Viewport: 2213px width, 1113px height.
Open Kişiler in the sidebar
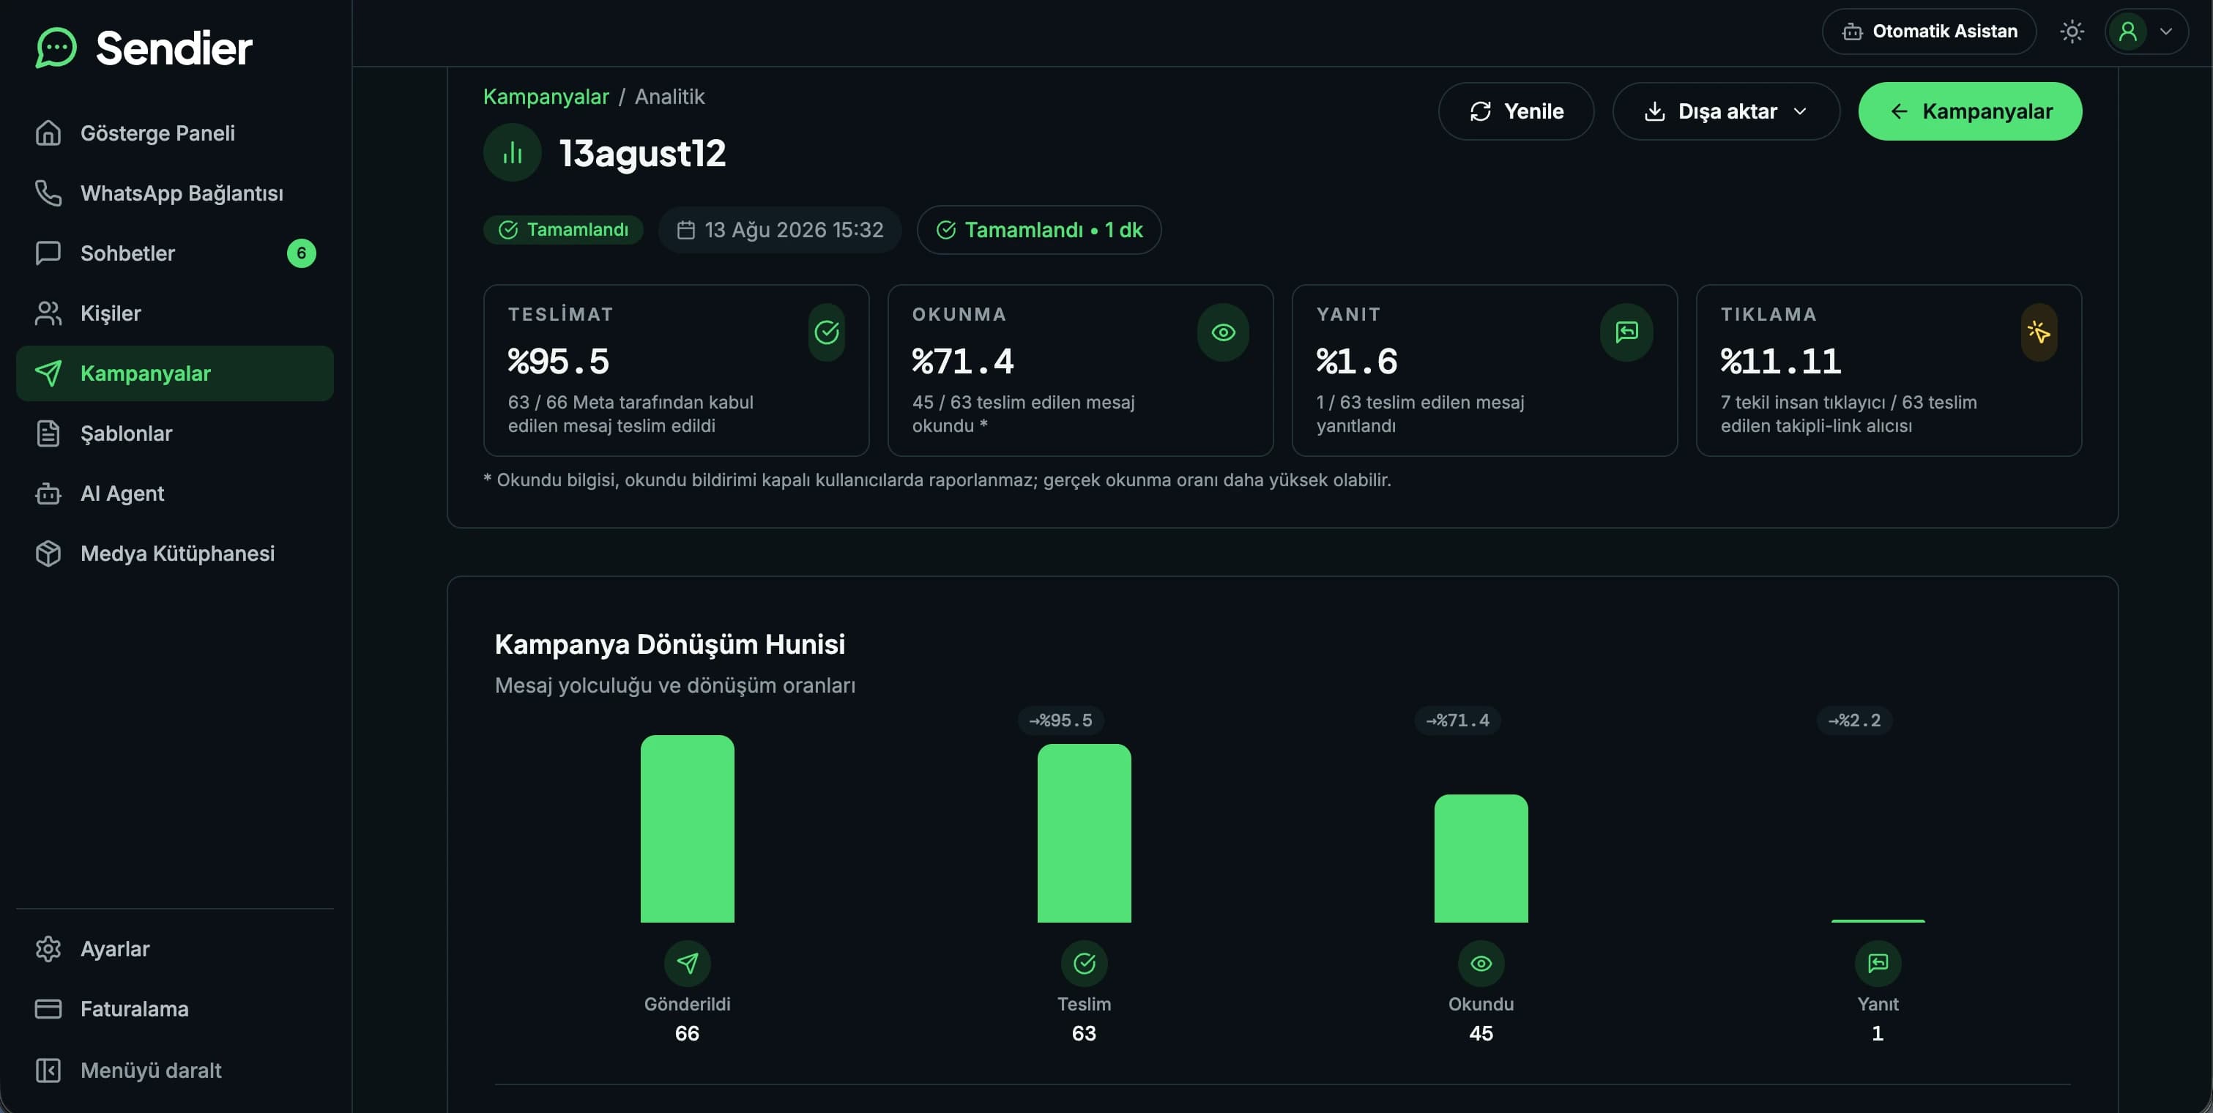click(174, 313)
